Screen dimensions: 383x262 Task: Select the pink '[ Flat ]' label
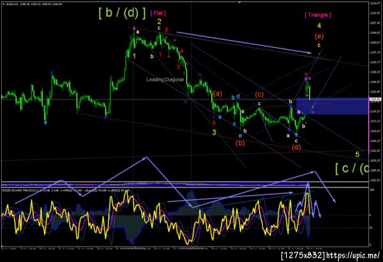coord(158,13)
